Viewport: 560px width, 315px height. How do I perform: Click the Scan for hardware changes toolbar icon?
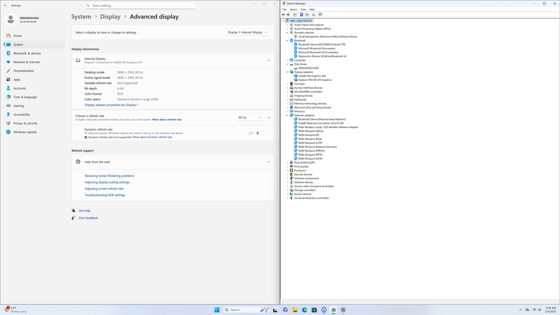tap(320, 15)
